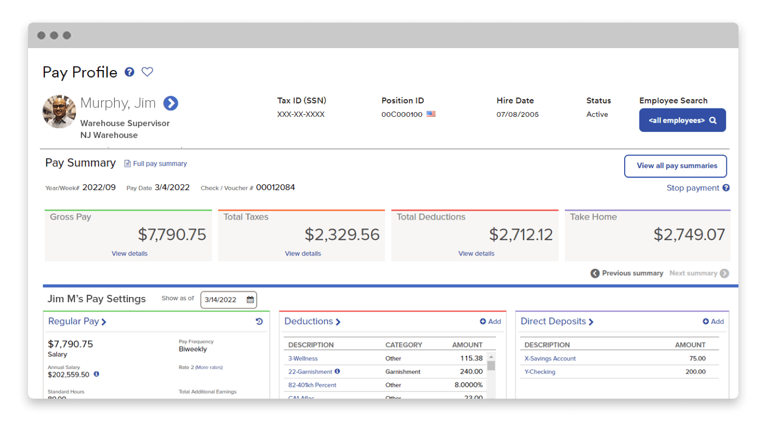Screen dimensions: 766x421
Task: Click the hire date 07/08/2005
Action: pos(518,114)
